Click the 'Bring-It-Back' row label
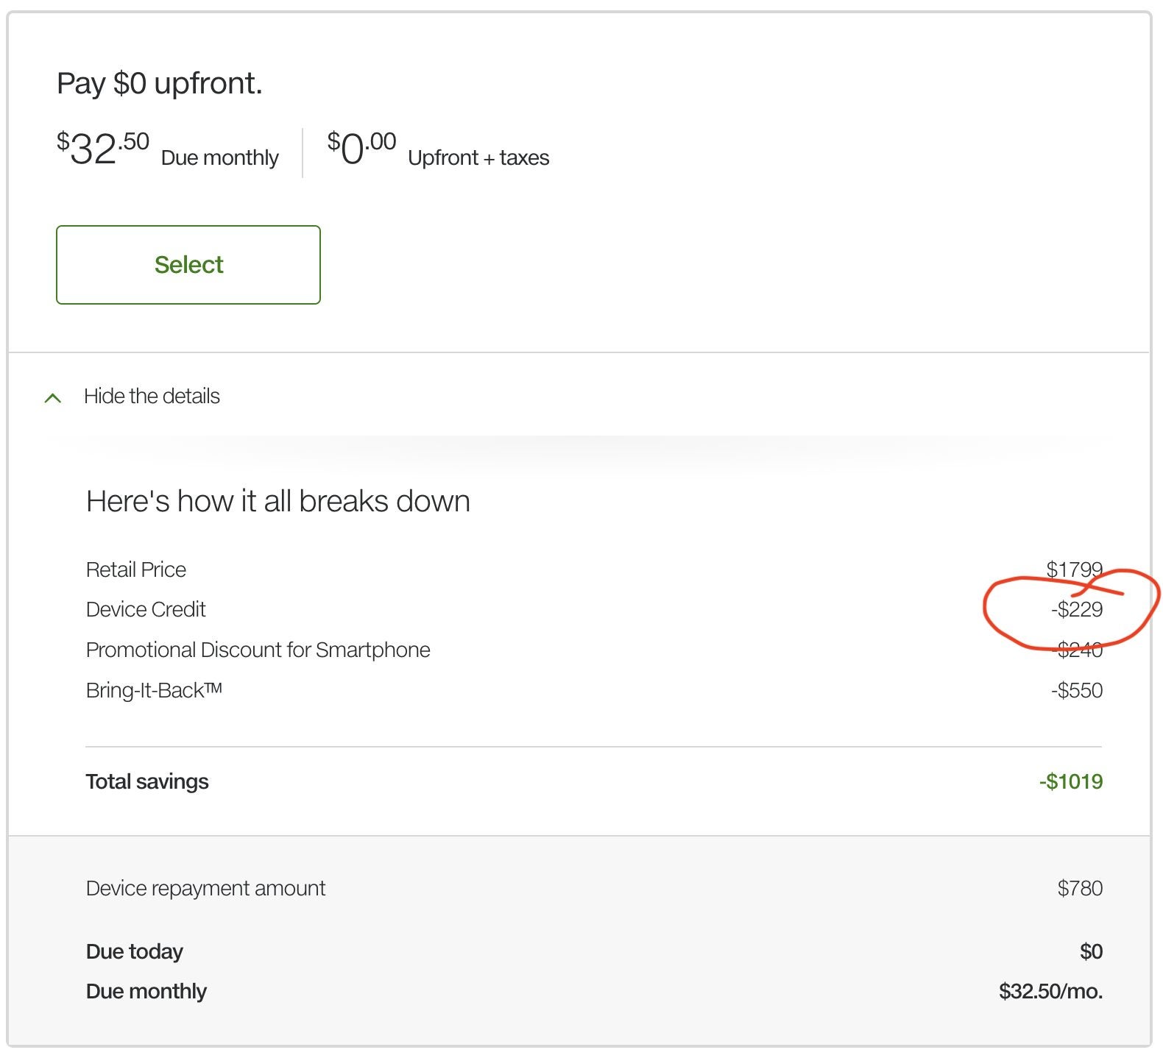The height and width of the screenshot is (1058, 1163). [x=154, y=690]
